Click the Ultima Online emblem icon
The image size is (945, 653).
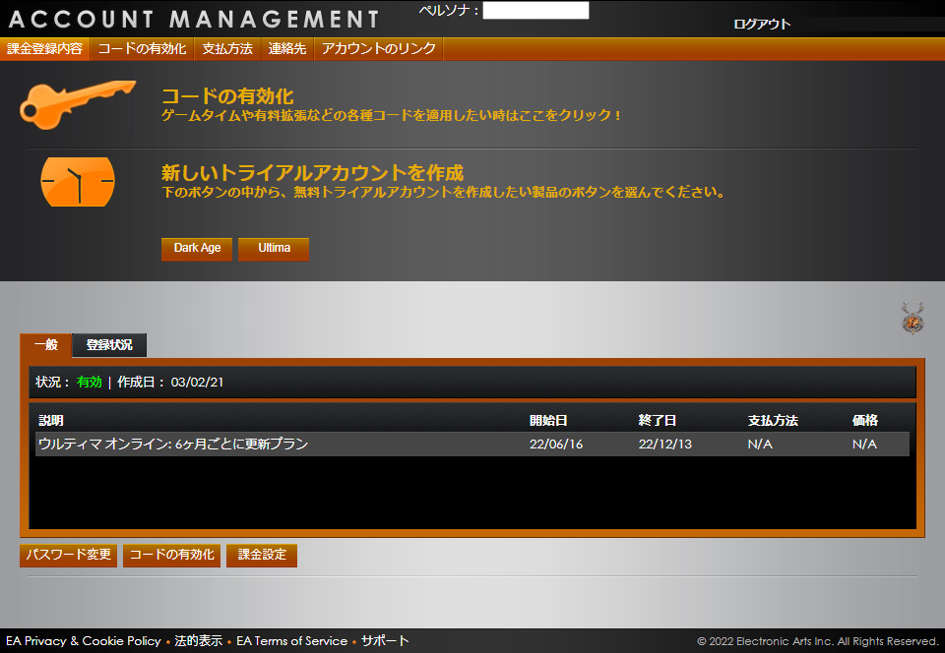[x=913, y=318]
